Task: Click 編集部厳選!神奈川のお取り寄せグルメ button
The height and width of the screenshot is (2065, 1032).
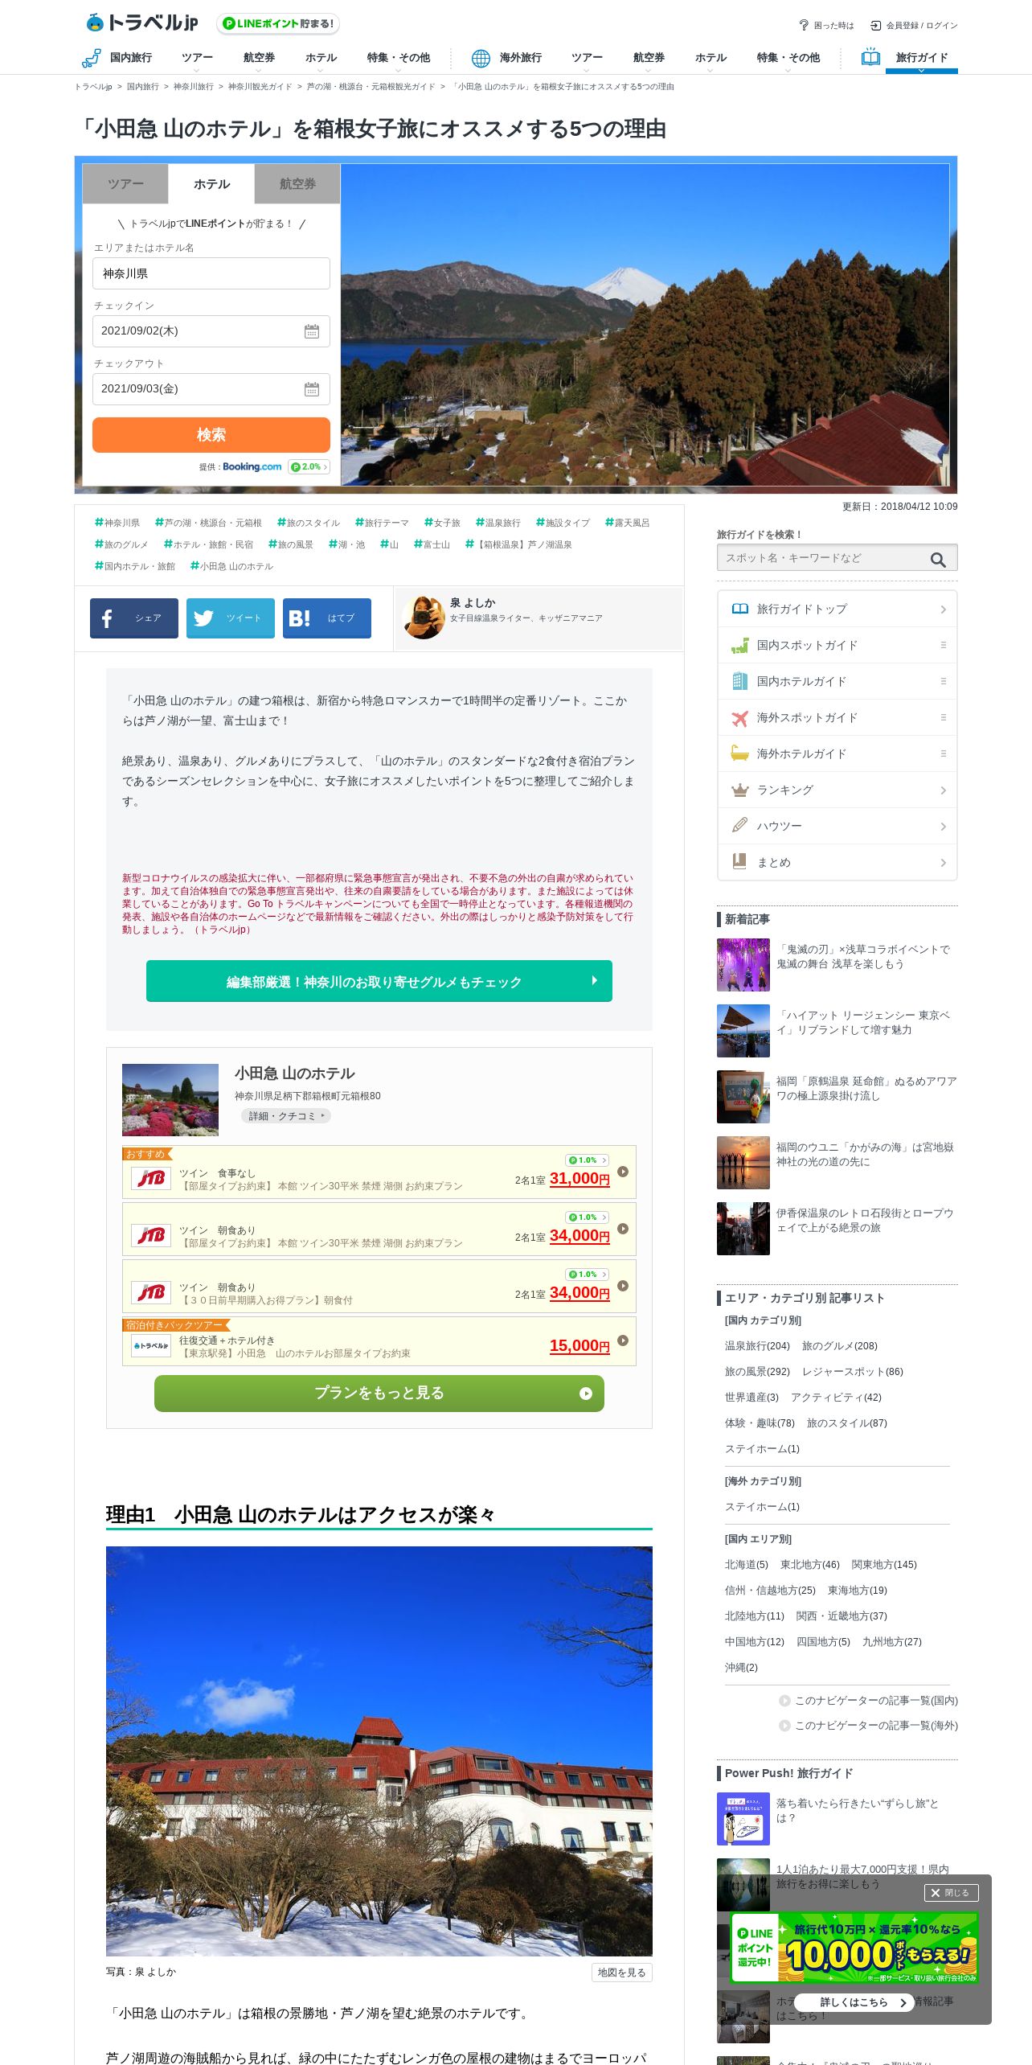Action: [x=379, y=981]
